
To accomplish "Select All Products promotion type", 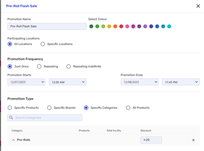I will coord(128,108).
